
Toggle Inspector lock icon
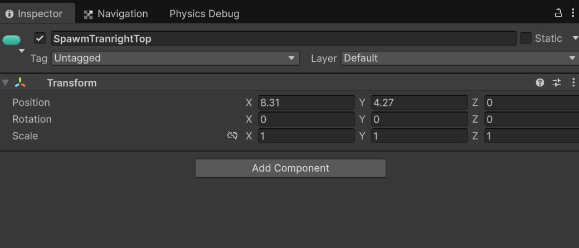pos(558,13)
